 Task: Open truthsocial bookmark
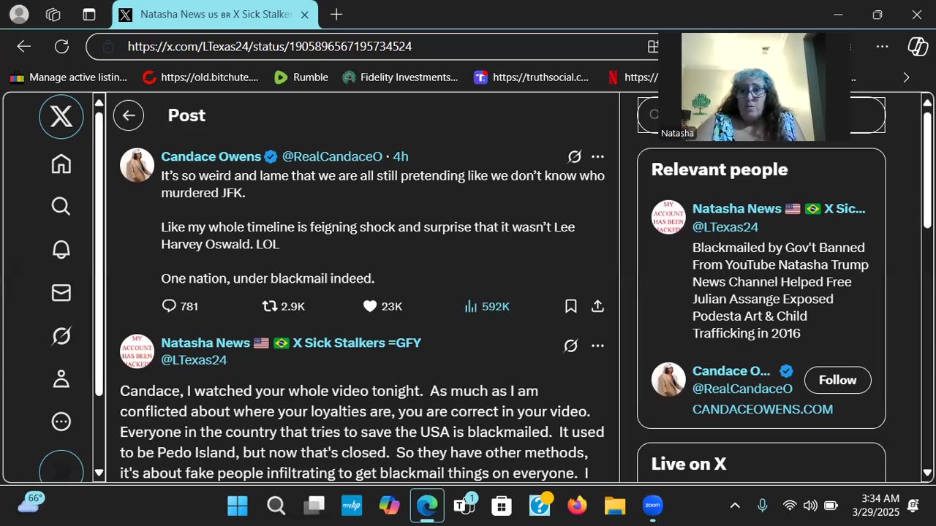click(532, 77)
